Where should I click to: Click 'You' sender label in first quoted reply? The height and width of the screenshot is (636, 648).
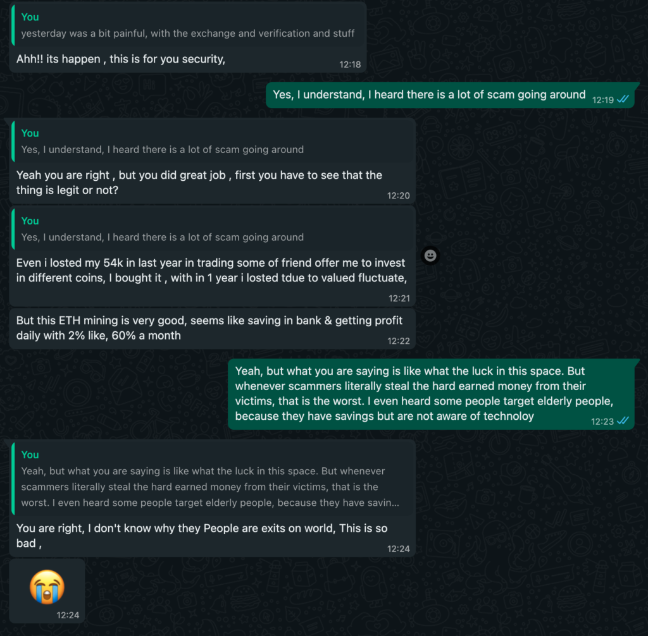click(30, 17)
